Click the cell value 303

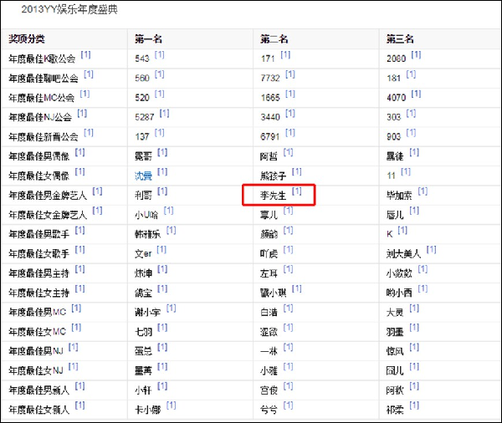[393, 117]
